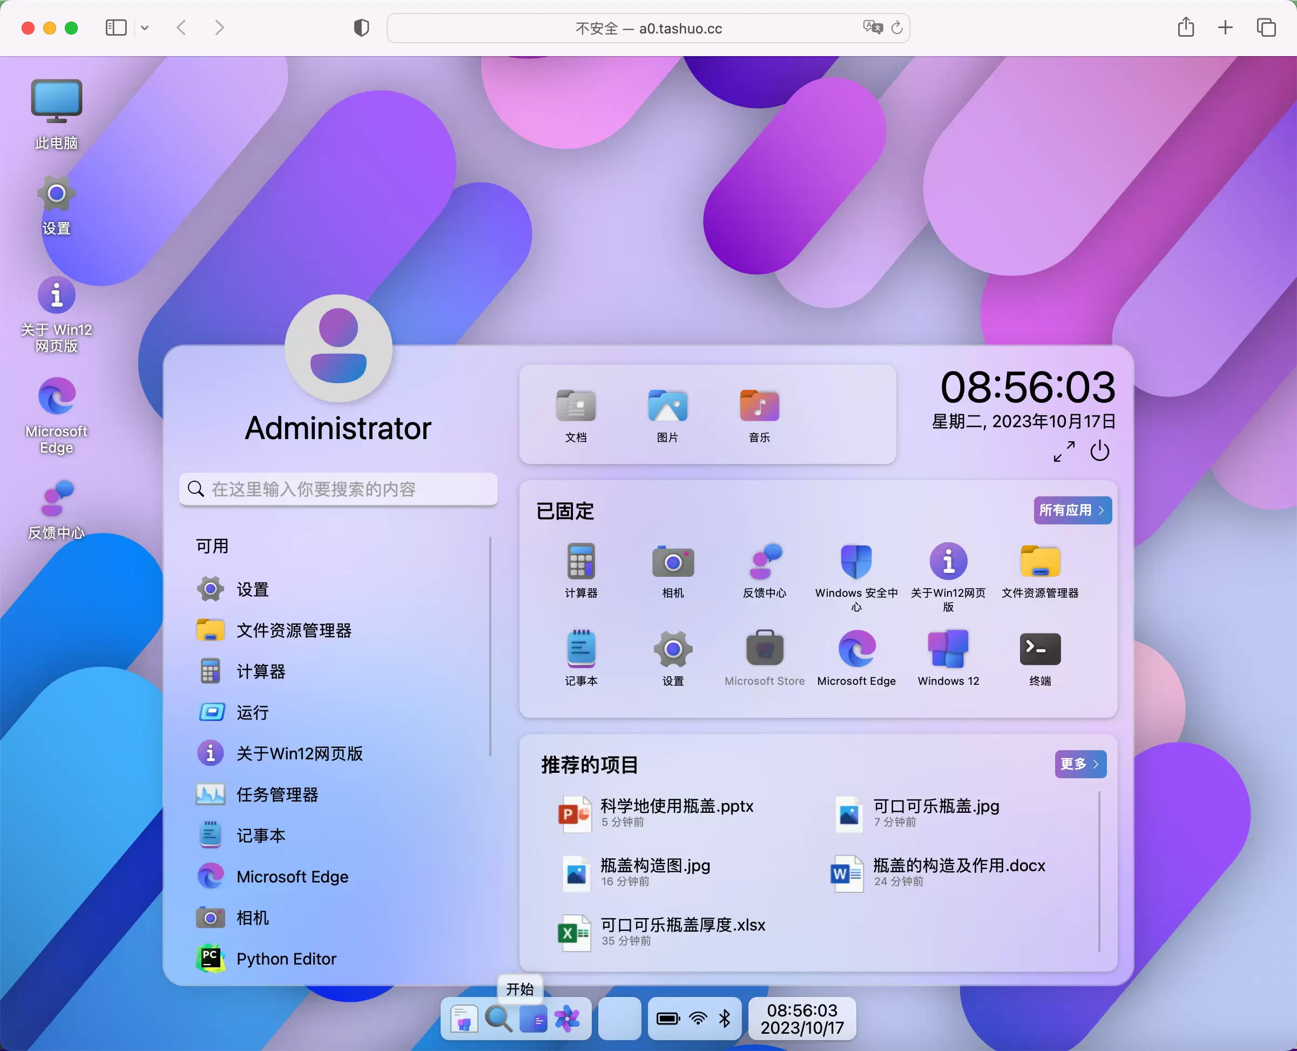Screen dimensions: 1297x1051
Task: Launch pinned 记事本 app
Action: pyautogui.click(x=581, y=658)
